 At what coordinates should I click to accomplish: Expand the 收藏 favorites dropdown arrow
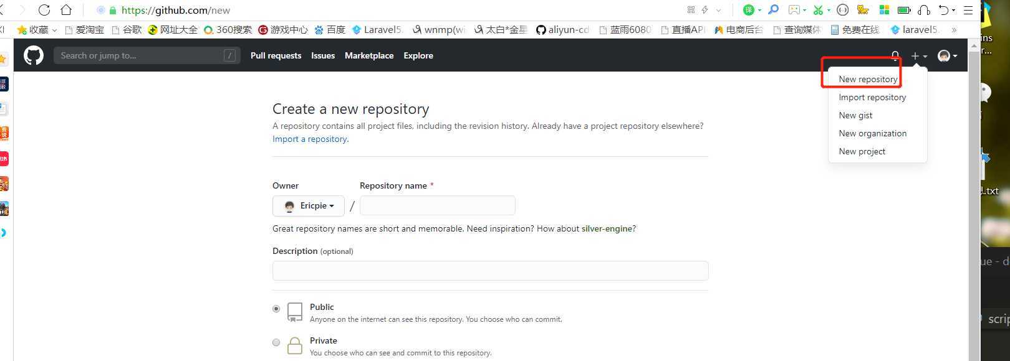tap(54, 30)
